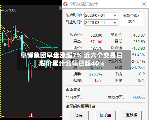Image resolution: width=149 pixels, height=120 pixels.
Task: Click the red 涨 marker on chart
Action: [31, 115]
